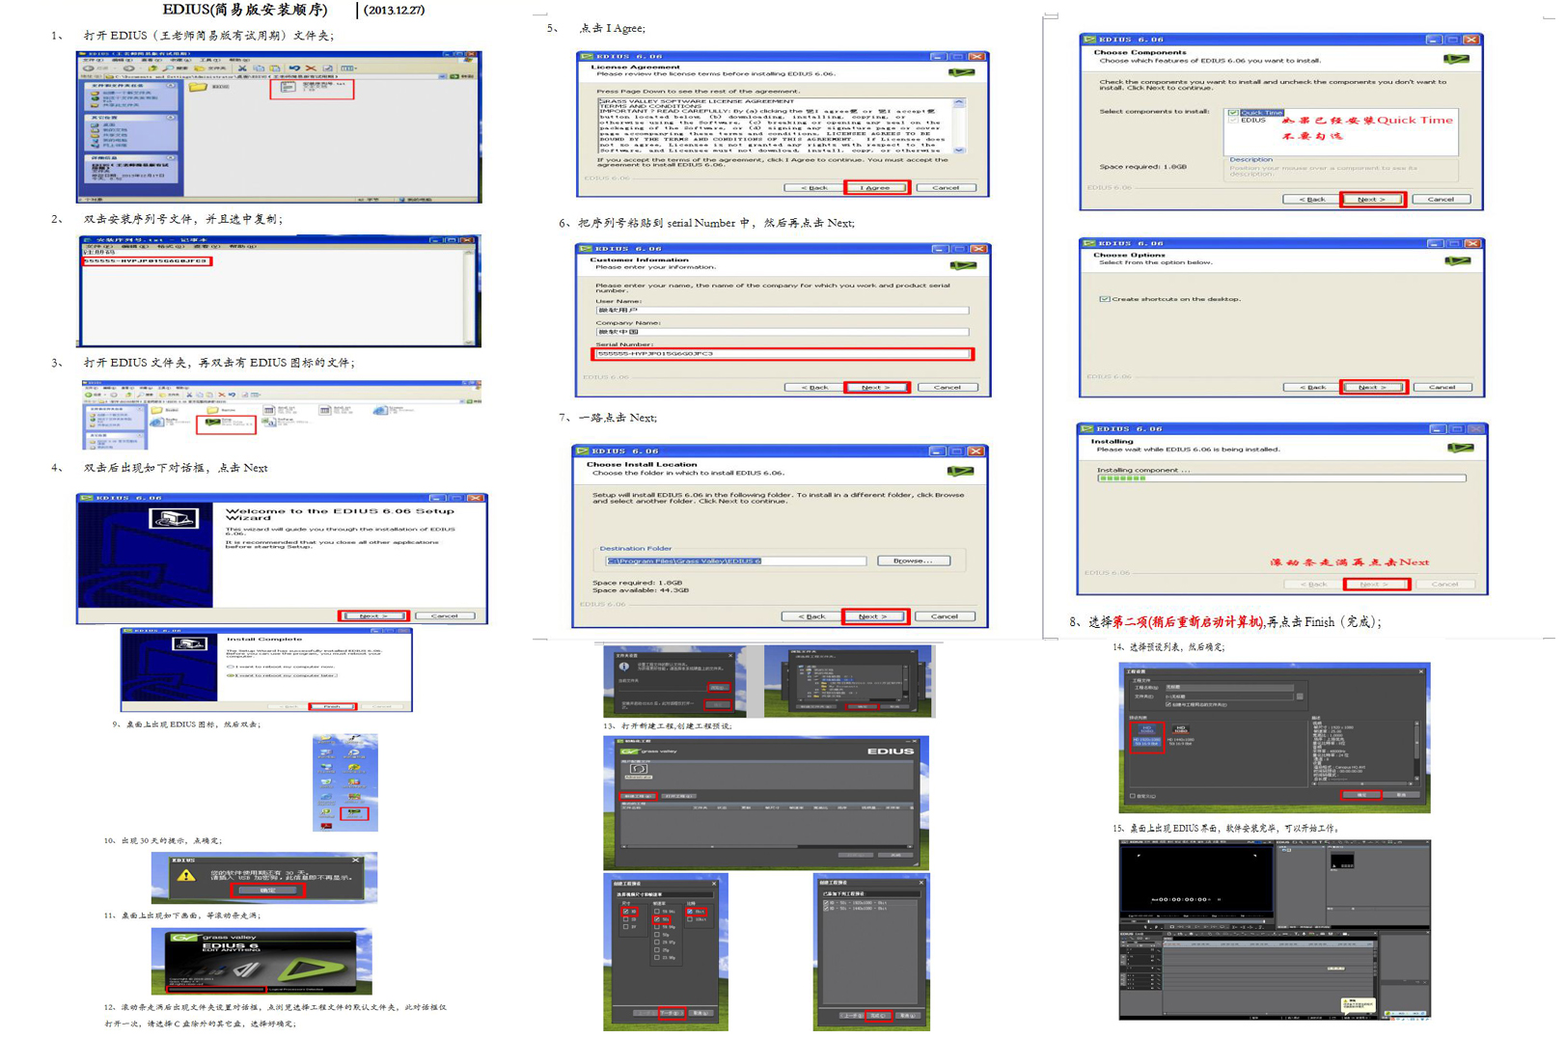Click the license text scroll-up arrow
This screenshot has height=1038, width=1566.
959,102
